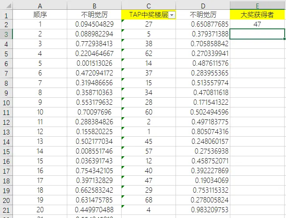Select cell with 0.513557974
The image size is (286, 218).
[203, 83]
